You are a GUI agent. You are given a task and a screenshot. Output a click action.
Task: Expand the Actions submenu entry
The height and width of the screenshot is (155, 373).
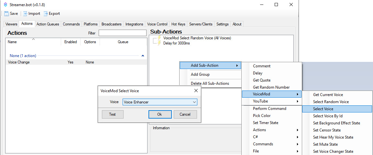tap(272, 130)
